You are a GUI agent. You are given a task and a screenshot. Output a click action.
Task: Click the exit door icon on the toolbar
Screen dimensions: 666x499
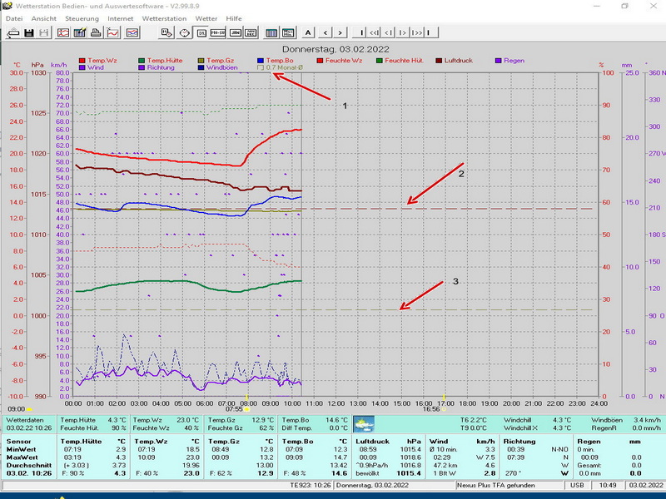pyautogui.click(x=12, y=33)
